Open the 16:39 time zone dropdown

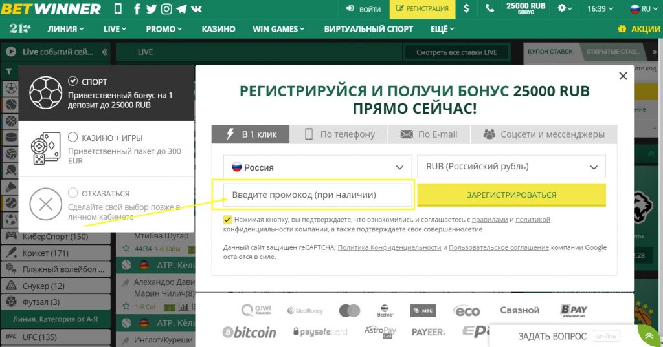(600, 9)
